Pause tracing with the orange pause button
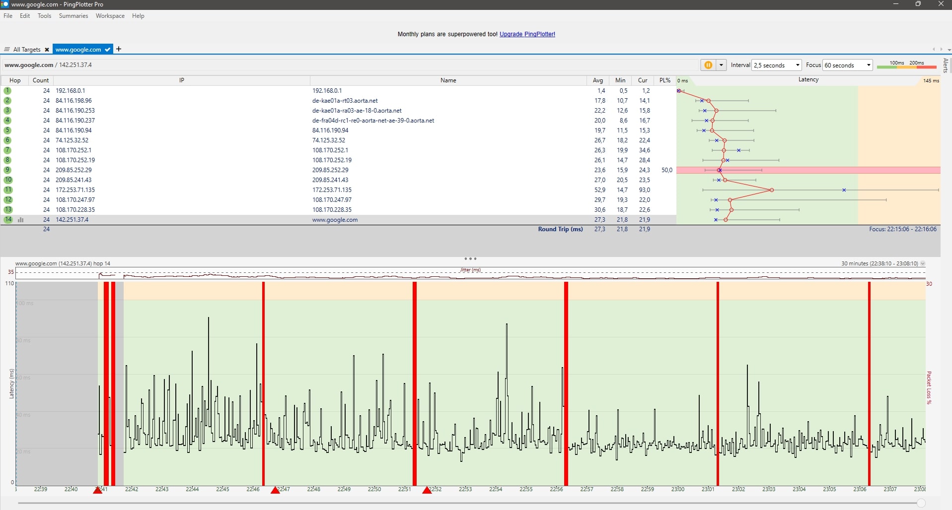The width and height of the screenshot is (952, 510). [708, 65]
